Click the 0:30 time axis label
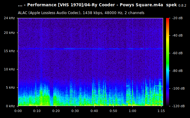 click(75, 111)
